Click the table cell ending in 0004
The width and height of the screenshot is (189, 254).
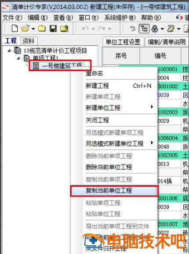coord(169,78)
